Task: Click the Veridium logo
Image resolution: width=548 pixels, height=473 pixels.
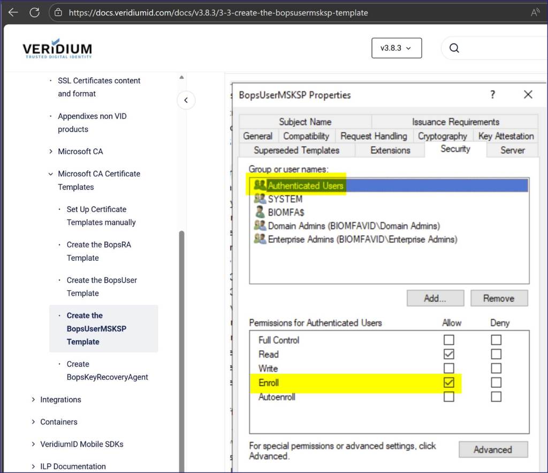Action: [57, 49]
